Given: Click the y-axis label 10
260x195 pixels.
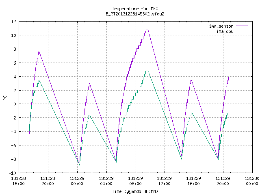Looking at the screenshot, I should [x=13, y=35].
